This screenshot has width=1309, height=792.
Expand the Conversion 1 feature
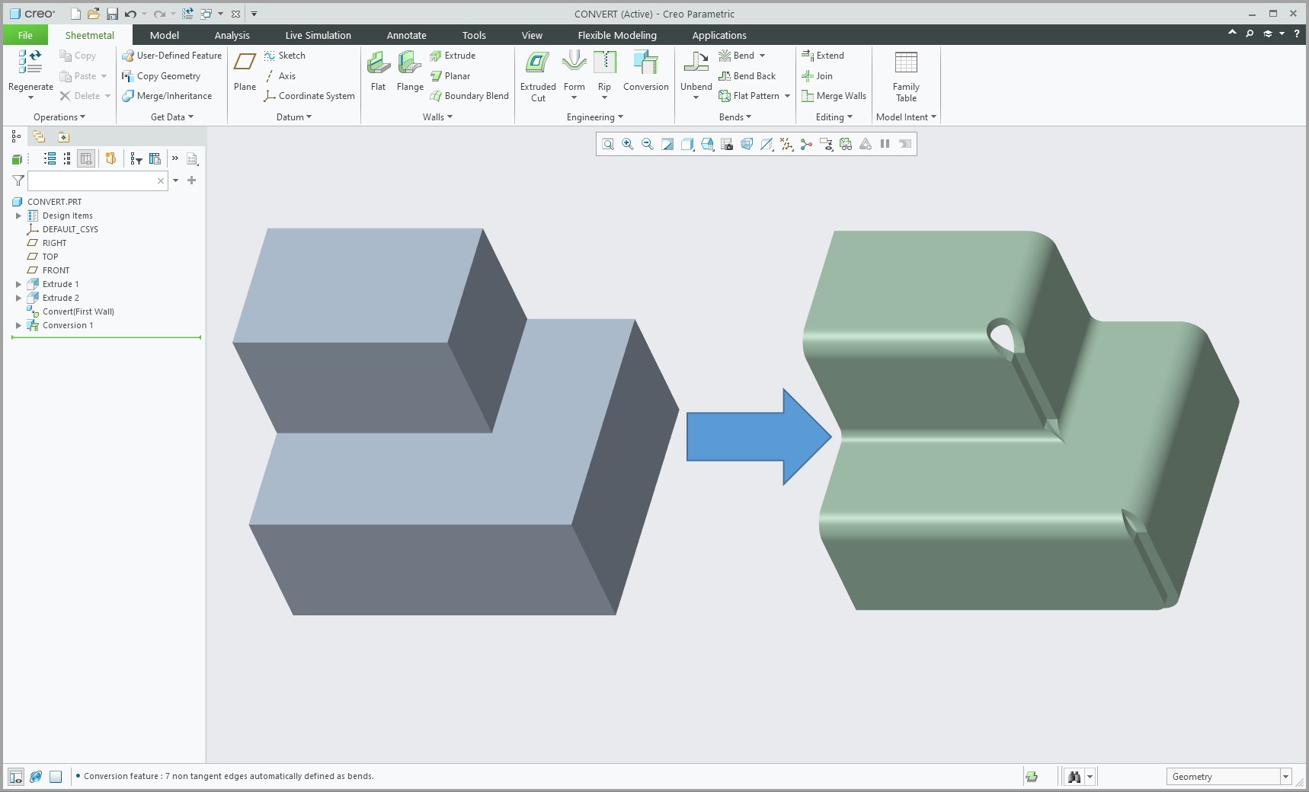pos(18,325)
